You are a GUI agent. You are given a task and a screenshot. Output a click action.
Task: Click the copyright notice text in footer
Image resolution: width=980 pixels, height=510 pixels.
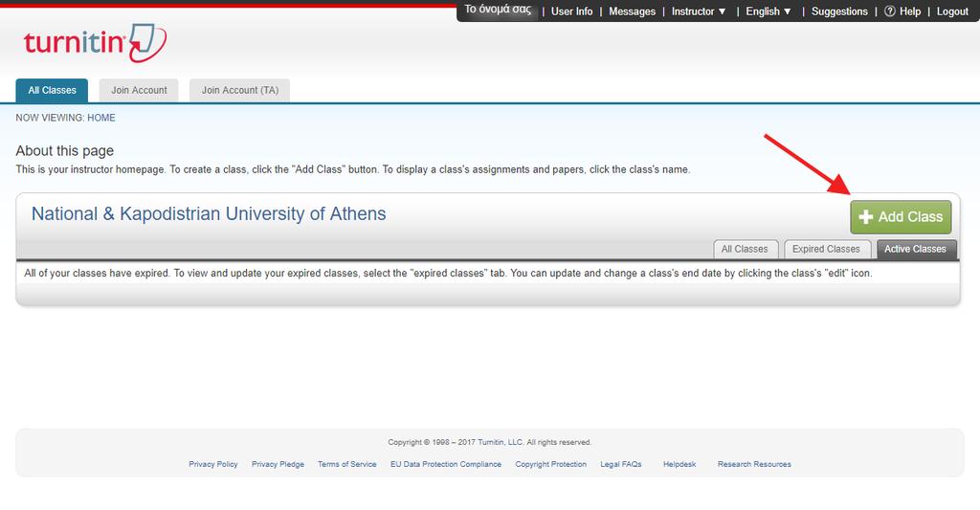489,442
